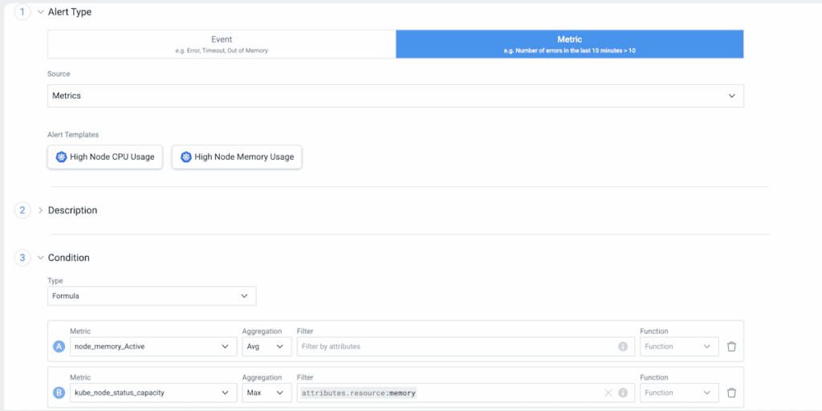Open the node_memory_Active metric dropdown
This screenshot has height=411, width=822.
pyautogui.click(x=153, y=347)
